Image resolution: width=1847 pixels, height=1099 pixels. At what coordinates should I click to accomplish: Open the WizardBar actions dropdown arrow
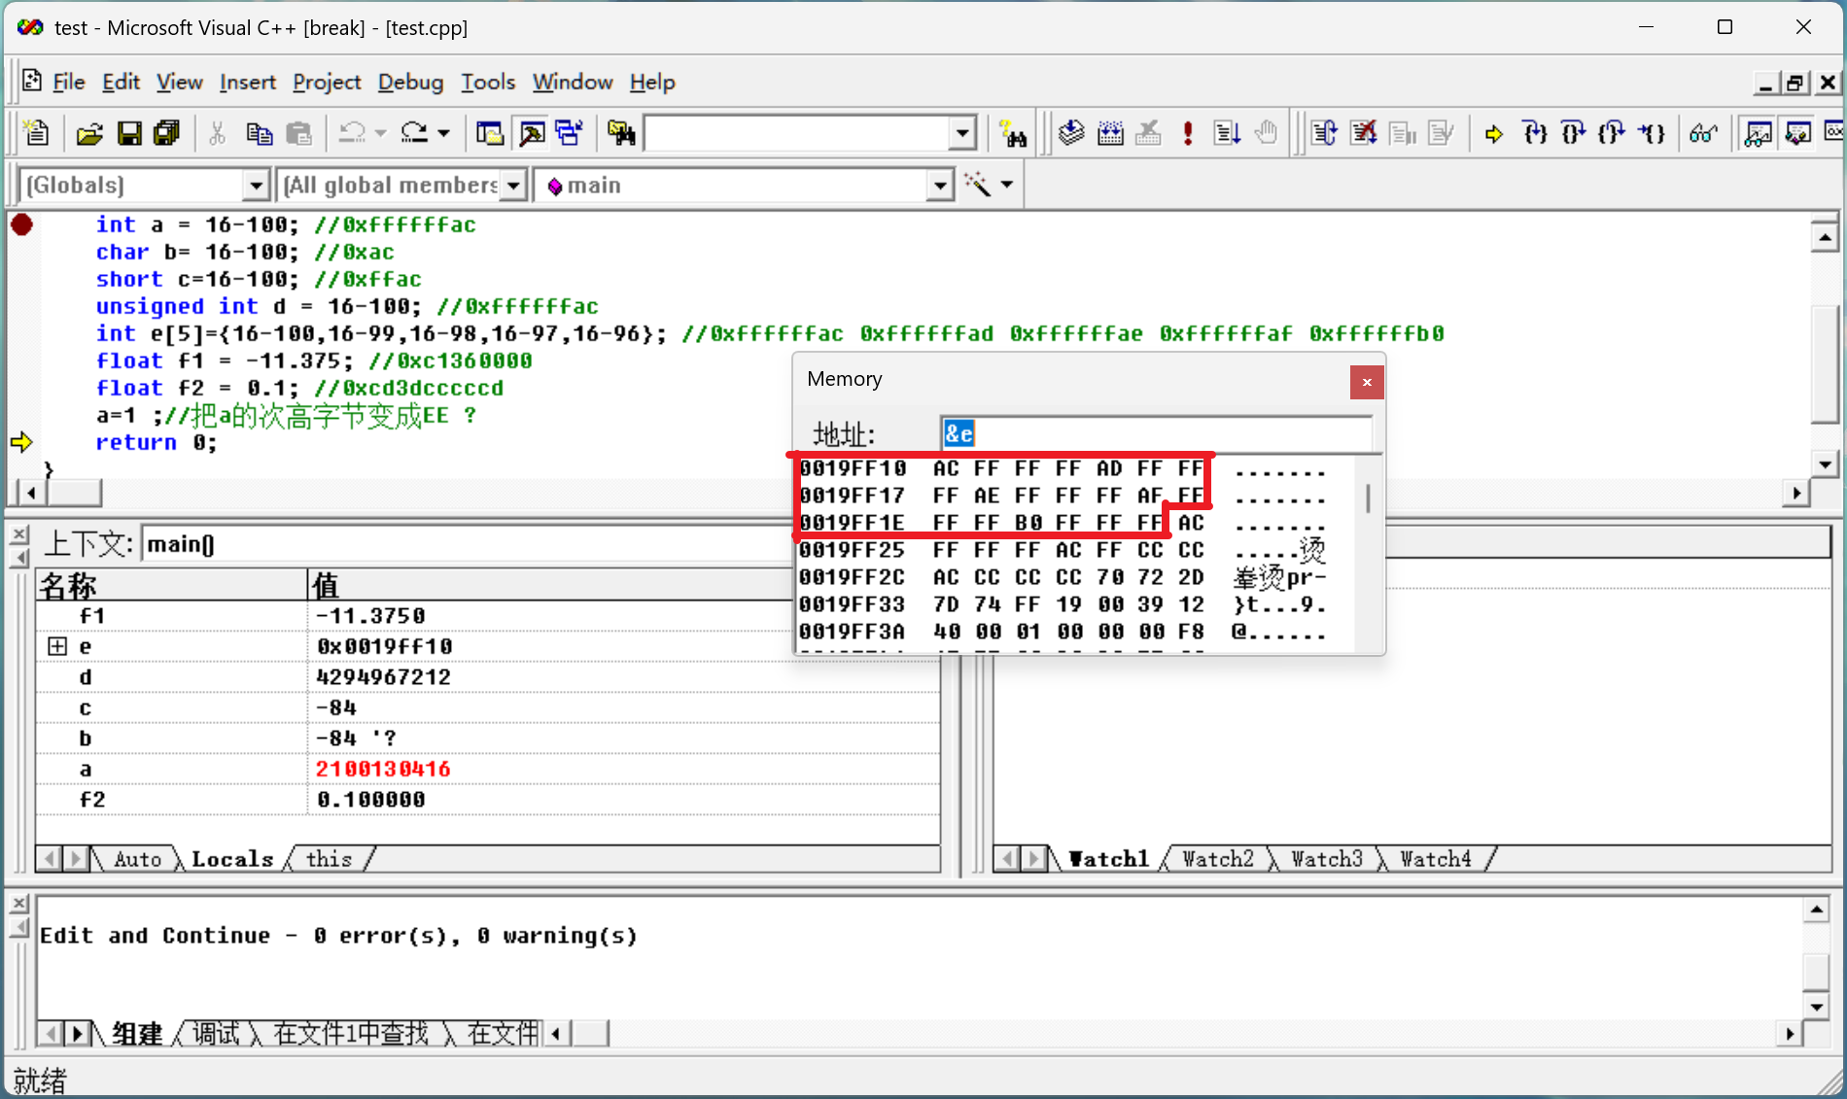click(1007, 184)
